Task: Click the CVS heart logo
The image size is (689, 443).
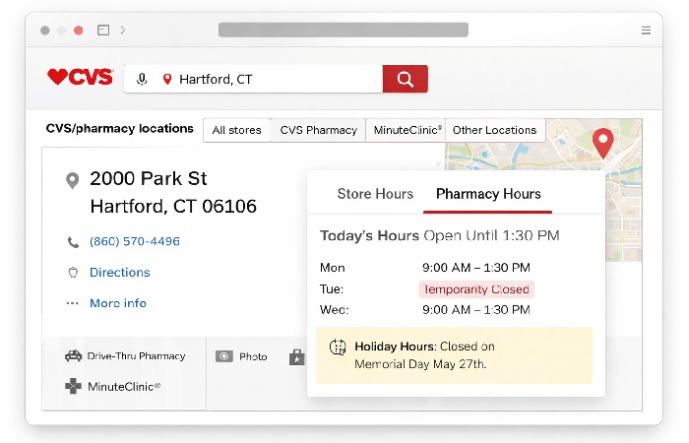Action: [80, 77]
